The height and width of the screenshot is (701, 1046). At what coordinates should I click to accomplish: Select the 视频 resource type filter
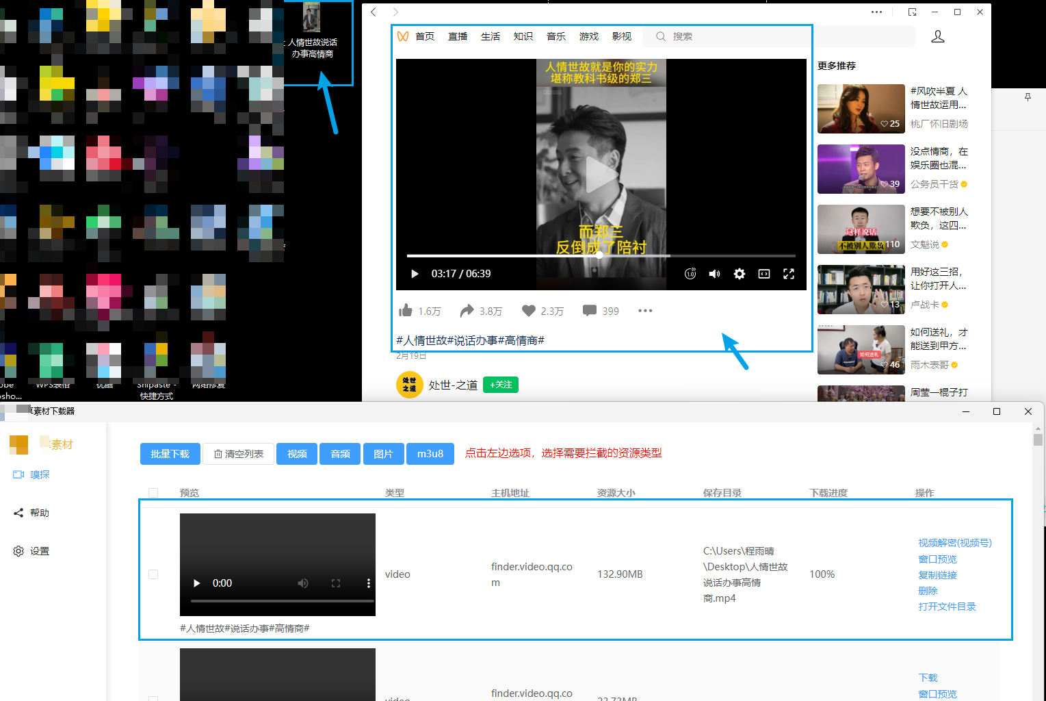point(297,454)
